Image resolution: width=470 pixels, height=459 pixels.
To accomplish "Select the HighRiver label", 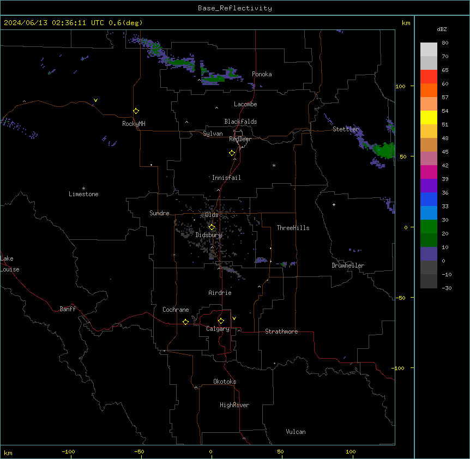I will 234,405.
